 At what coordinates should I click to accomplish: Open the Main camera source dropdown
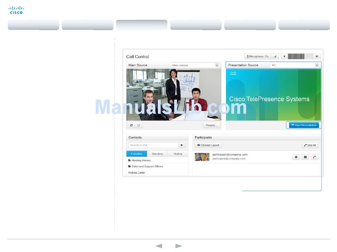click(195, 65)
